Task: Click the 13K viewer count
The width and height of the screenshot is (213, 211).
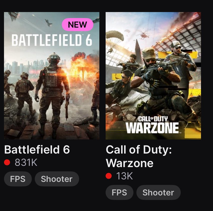Action: pos(124,176)
